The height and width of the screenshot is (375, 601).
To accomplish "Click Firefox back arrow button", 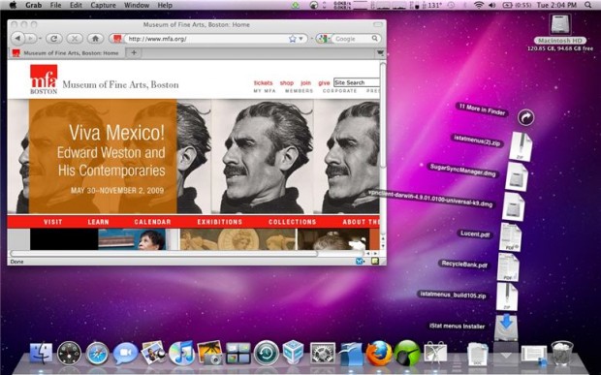I will [17, 39].
